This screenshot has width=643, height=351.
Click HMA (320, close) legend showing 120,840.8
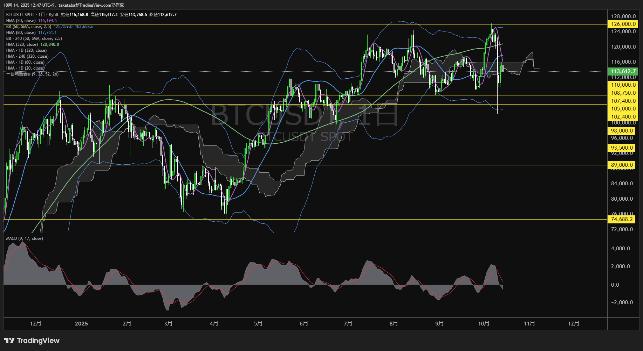click(x=22, y=44)
